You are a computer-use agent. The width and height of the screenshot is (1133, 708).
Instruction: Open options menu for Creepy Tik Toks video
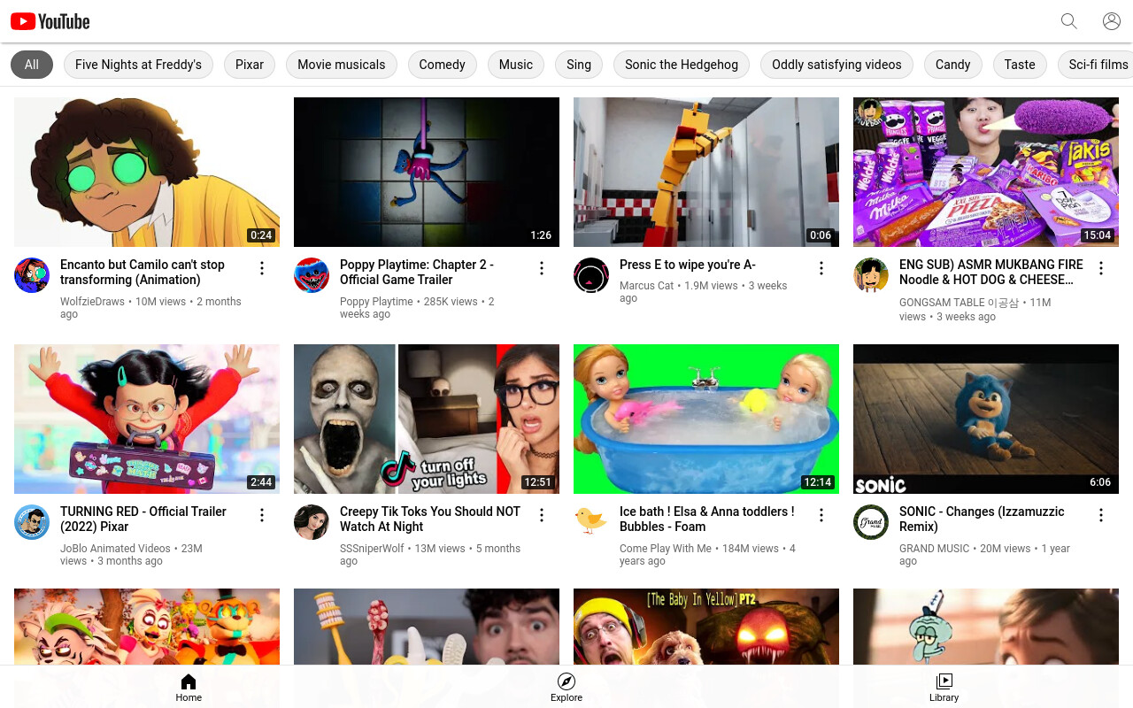click(542, 515)
